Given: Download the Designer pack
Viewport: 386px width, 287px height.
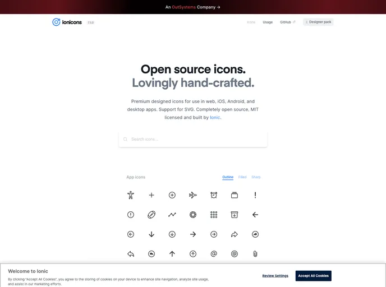Looking at the screenshot, I should [x=318, y=22].
